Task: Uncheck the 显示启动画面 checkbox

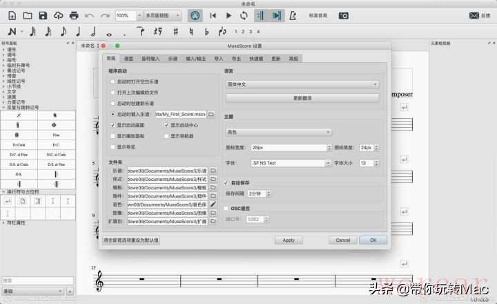Action: click(113, 124)
